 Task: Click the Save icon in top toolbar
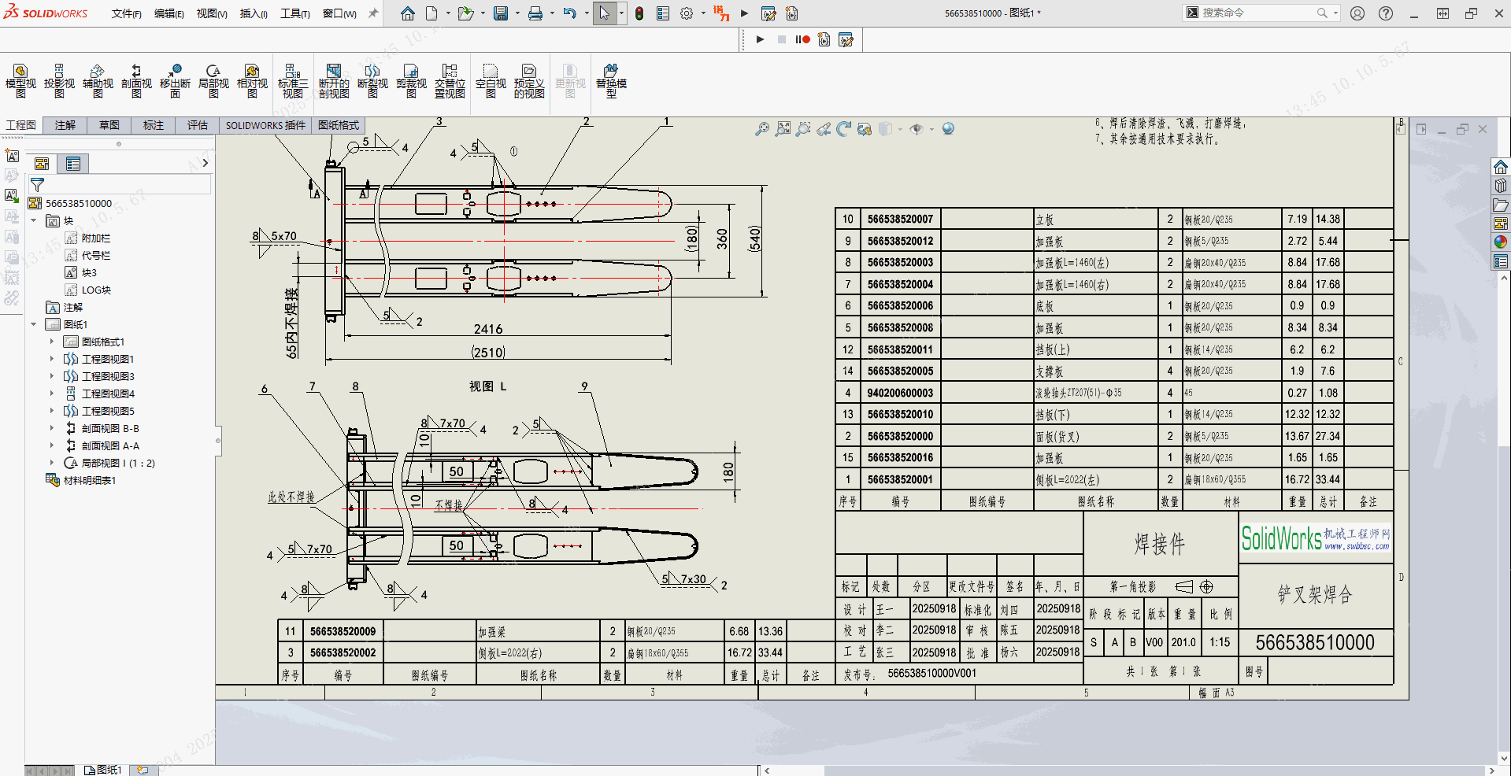click(x=501, y=13)
